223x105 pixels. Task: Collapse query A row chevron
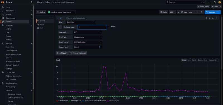click(57, 18)
